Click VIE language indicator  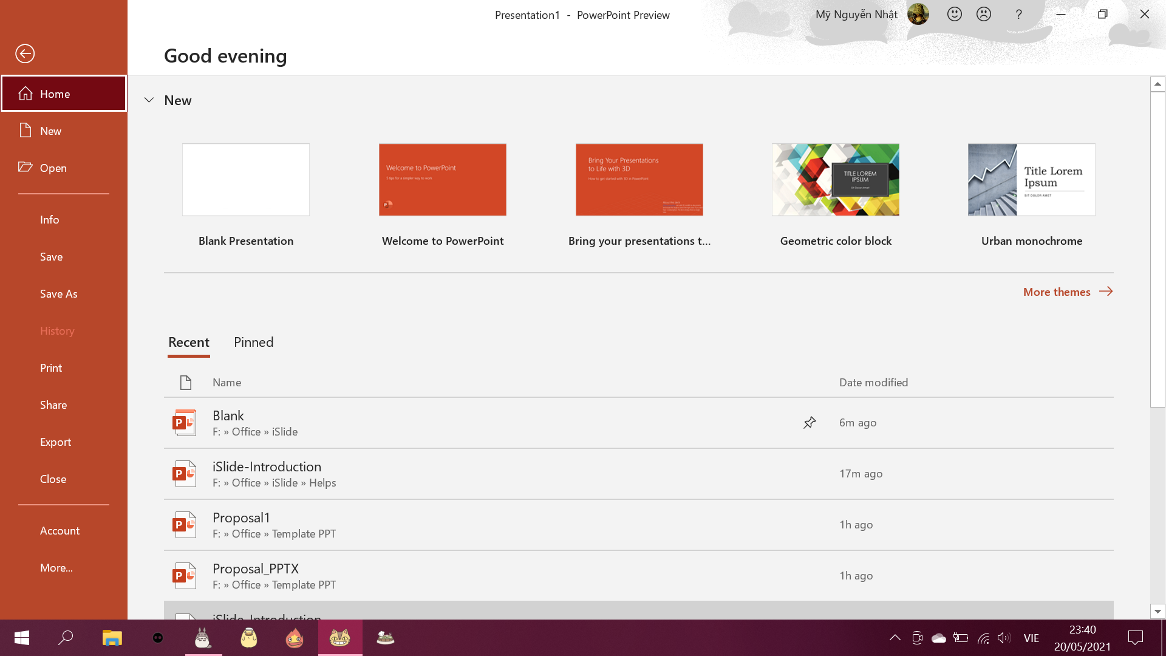(1031, 638)
